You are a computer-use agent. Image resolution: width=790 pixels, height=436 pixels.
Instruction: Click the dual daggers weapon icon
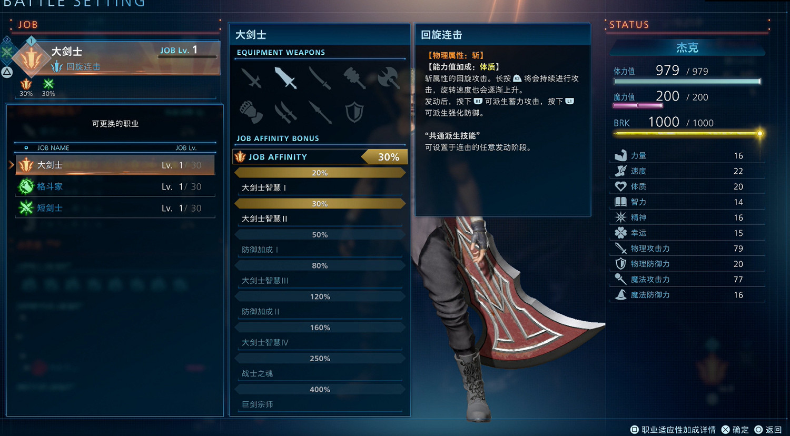pyautogui.click(x=285, y=112)
